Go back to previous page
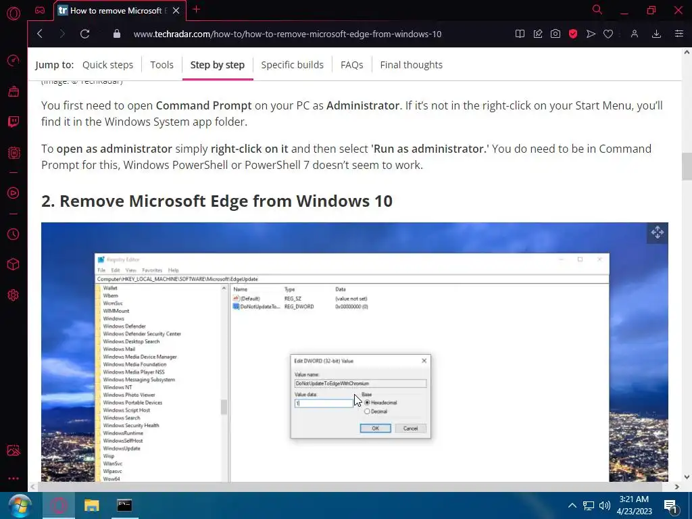692x519 pixels. pos(40,34)
